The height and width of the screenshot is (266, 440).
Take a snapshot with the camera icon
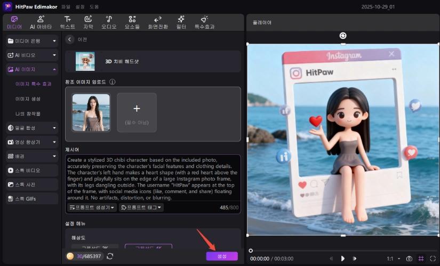tap(410, 259)
